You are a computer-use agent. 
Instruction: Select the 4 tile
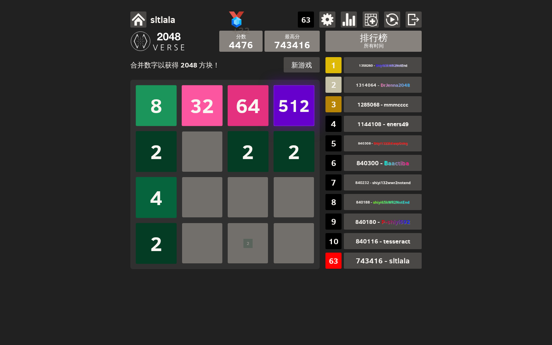tap(156, 197)
